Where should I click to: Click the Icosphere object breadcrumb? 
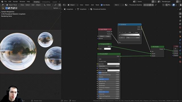click(69, 9)
